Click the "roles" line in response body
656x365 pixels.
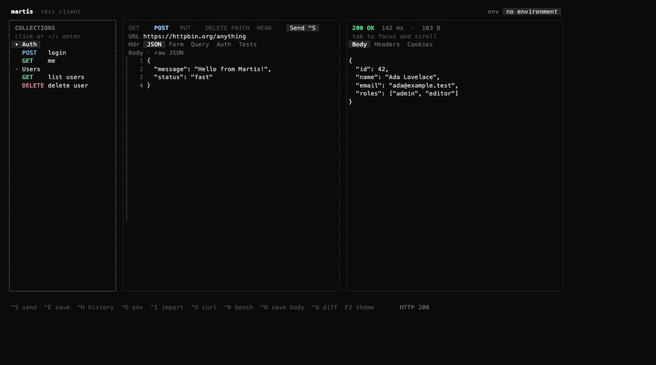coord(407,94)
